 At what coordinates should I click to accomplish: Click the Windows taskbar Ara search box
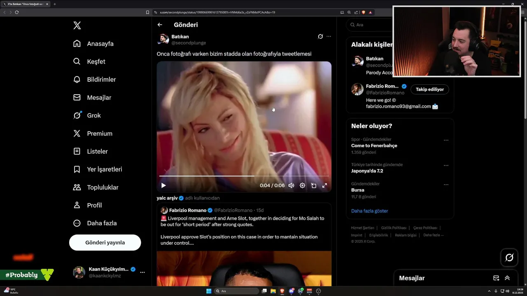pos(237,291)
